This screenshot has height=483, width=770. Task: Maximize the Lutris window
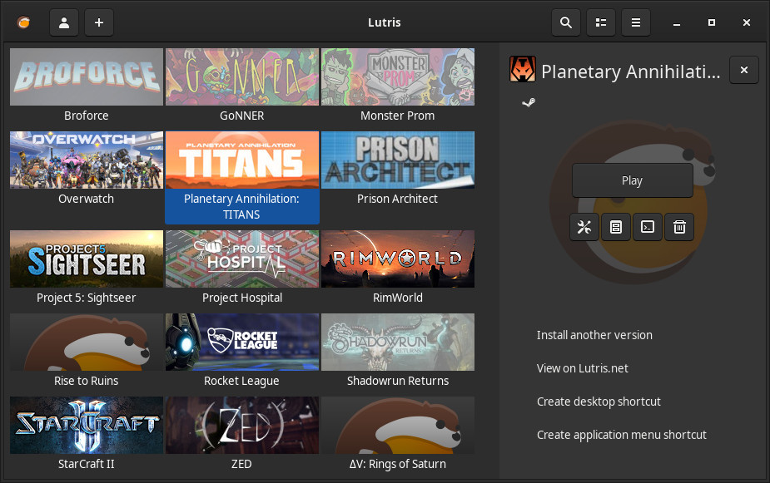tap(712, 22)
